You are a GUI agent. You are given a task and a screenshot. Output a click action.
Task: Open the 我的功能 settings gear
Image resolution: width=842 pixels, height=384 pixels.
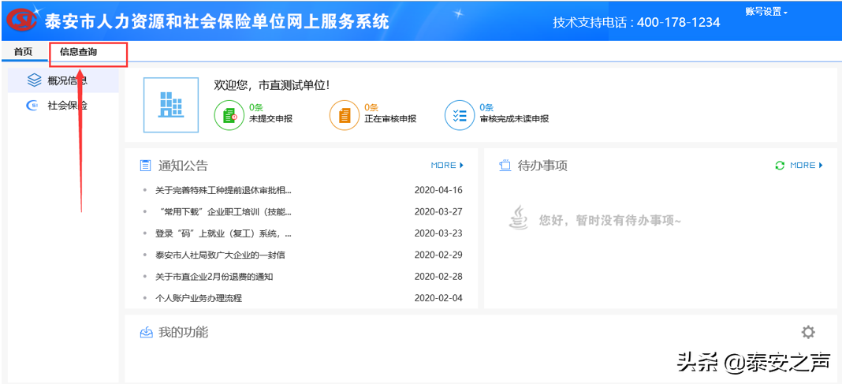807,332
